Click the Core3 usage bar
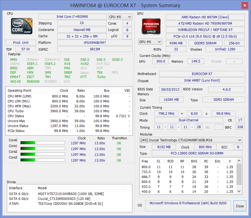 (43, 160)
